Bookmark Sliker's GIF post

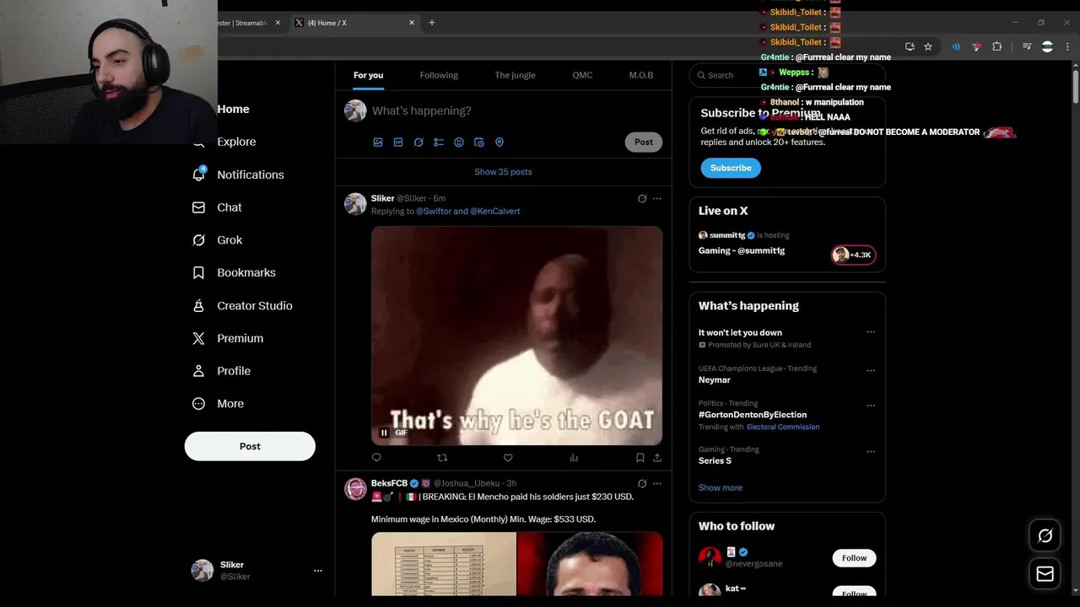click(640, 458)
